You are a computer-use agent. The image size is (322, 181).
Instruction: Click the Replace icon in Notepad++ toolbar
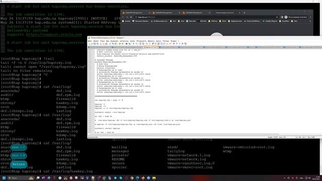130,44
